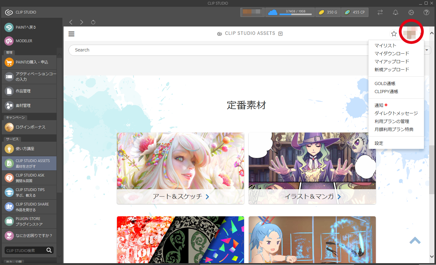Image resolution: width=436 pixels, height=265 pixels.
Task: Click the page's vertical scrollbar
Action: pyautogui.click(x=432, y=169)
